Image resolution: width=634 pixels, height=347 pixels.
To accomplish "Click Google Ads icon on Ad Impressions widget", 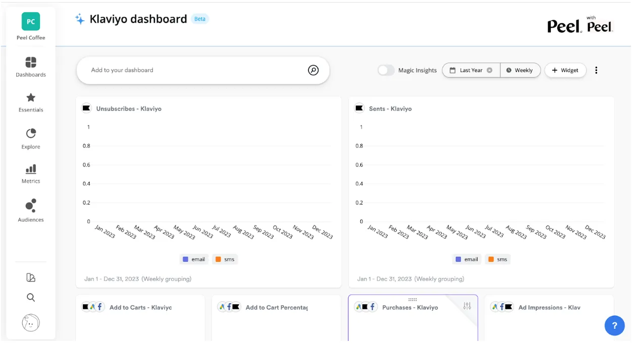I will 495,307.
